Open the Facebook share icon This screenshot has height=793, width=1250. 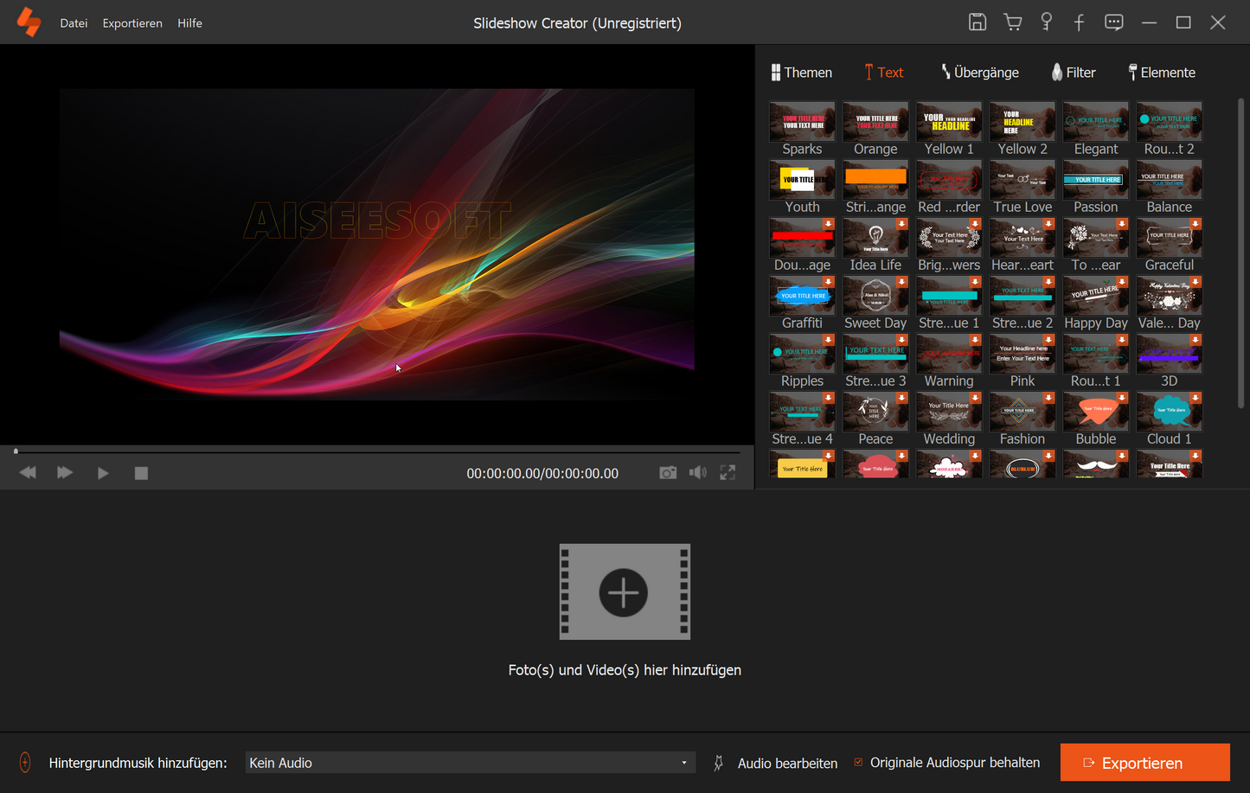(1079, 22)
